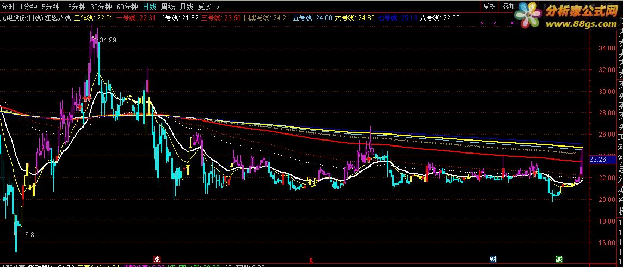
Task: Click the 复权 button
Action: pyautogui.click(x=490, y=7)
